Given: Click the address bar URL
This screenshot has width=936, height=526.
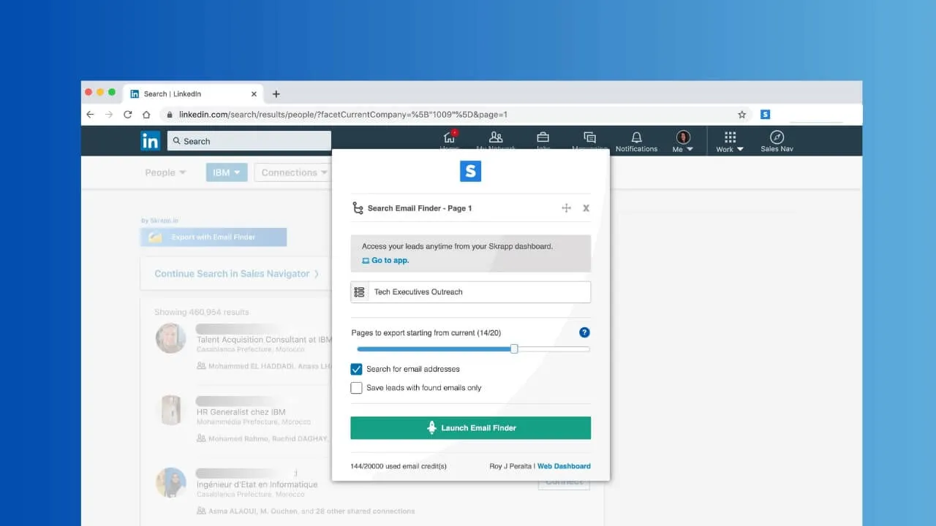Looking at the screenshot, I should 343,115.
